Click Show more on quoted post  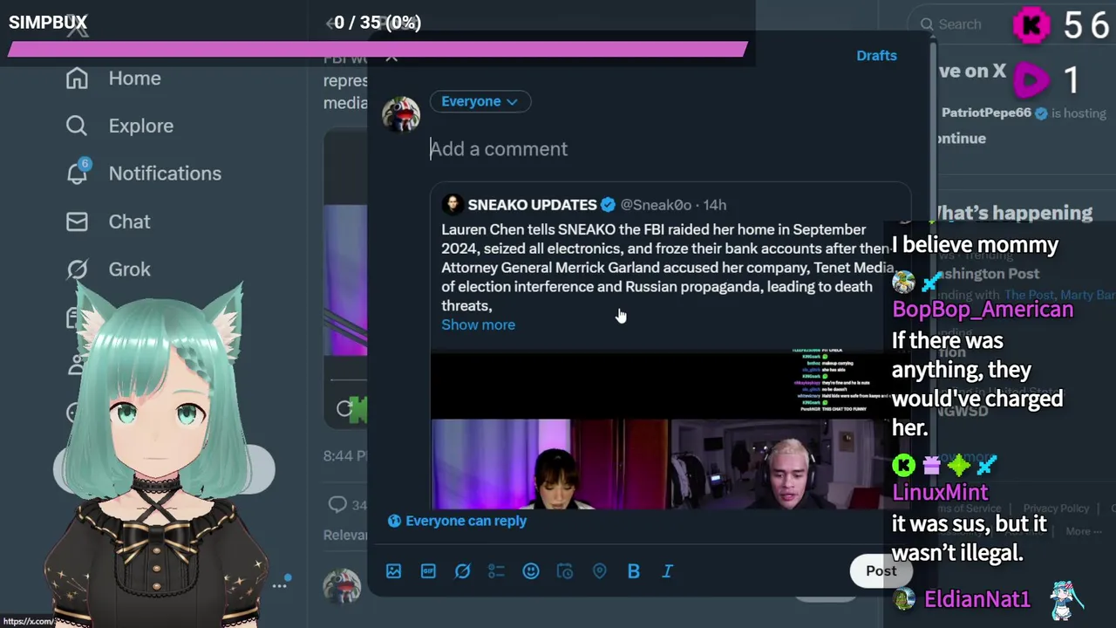click(478, 324)
